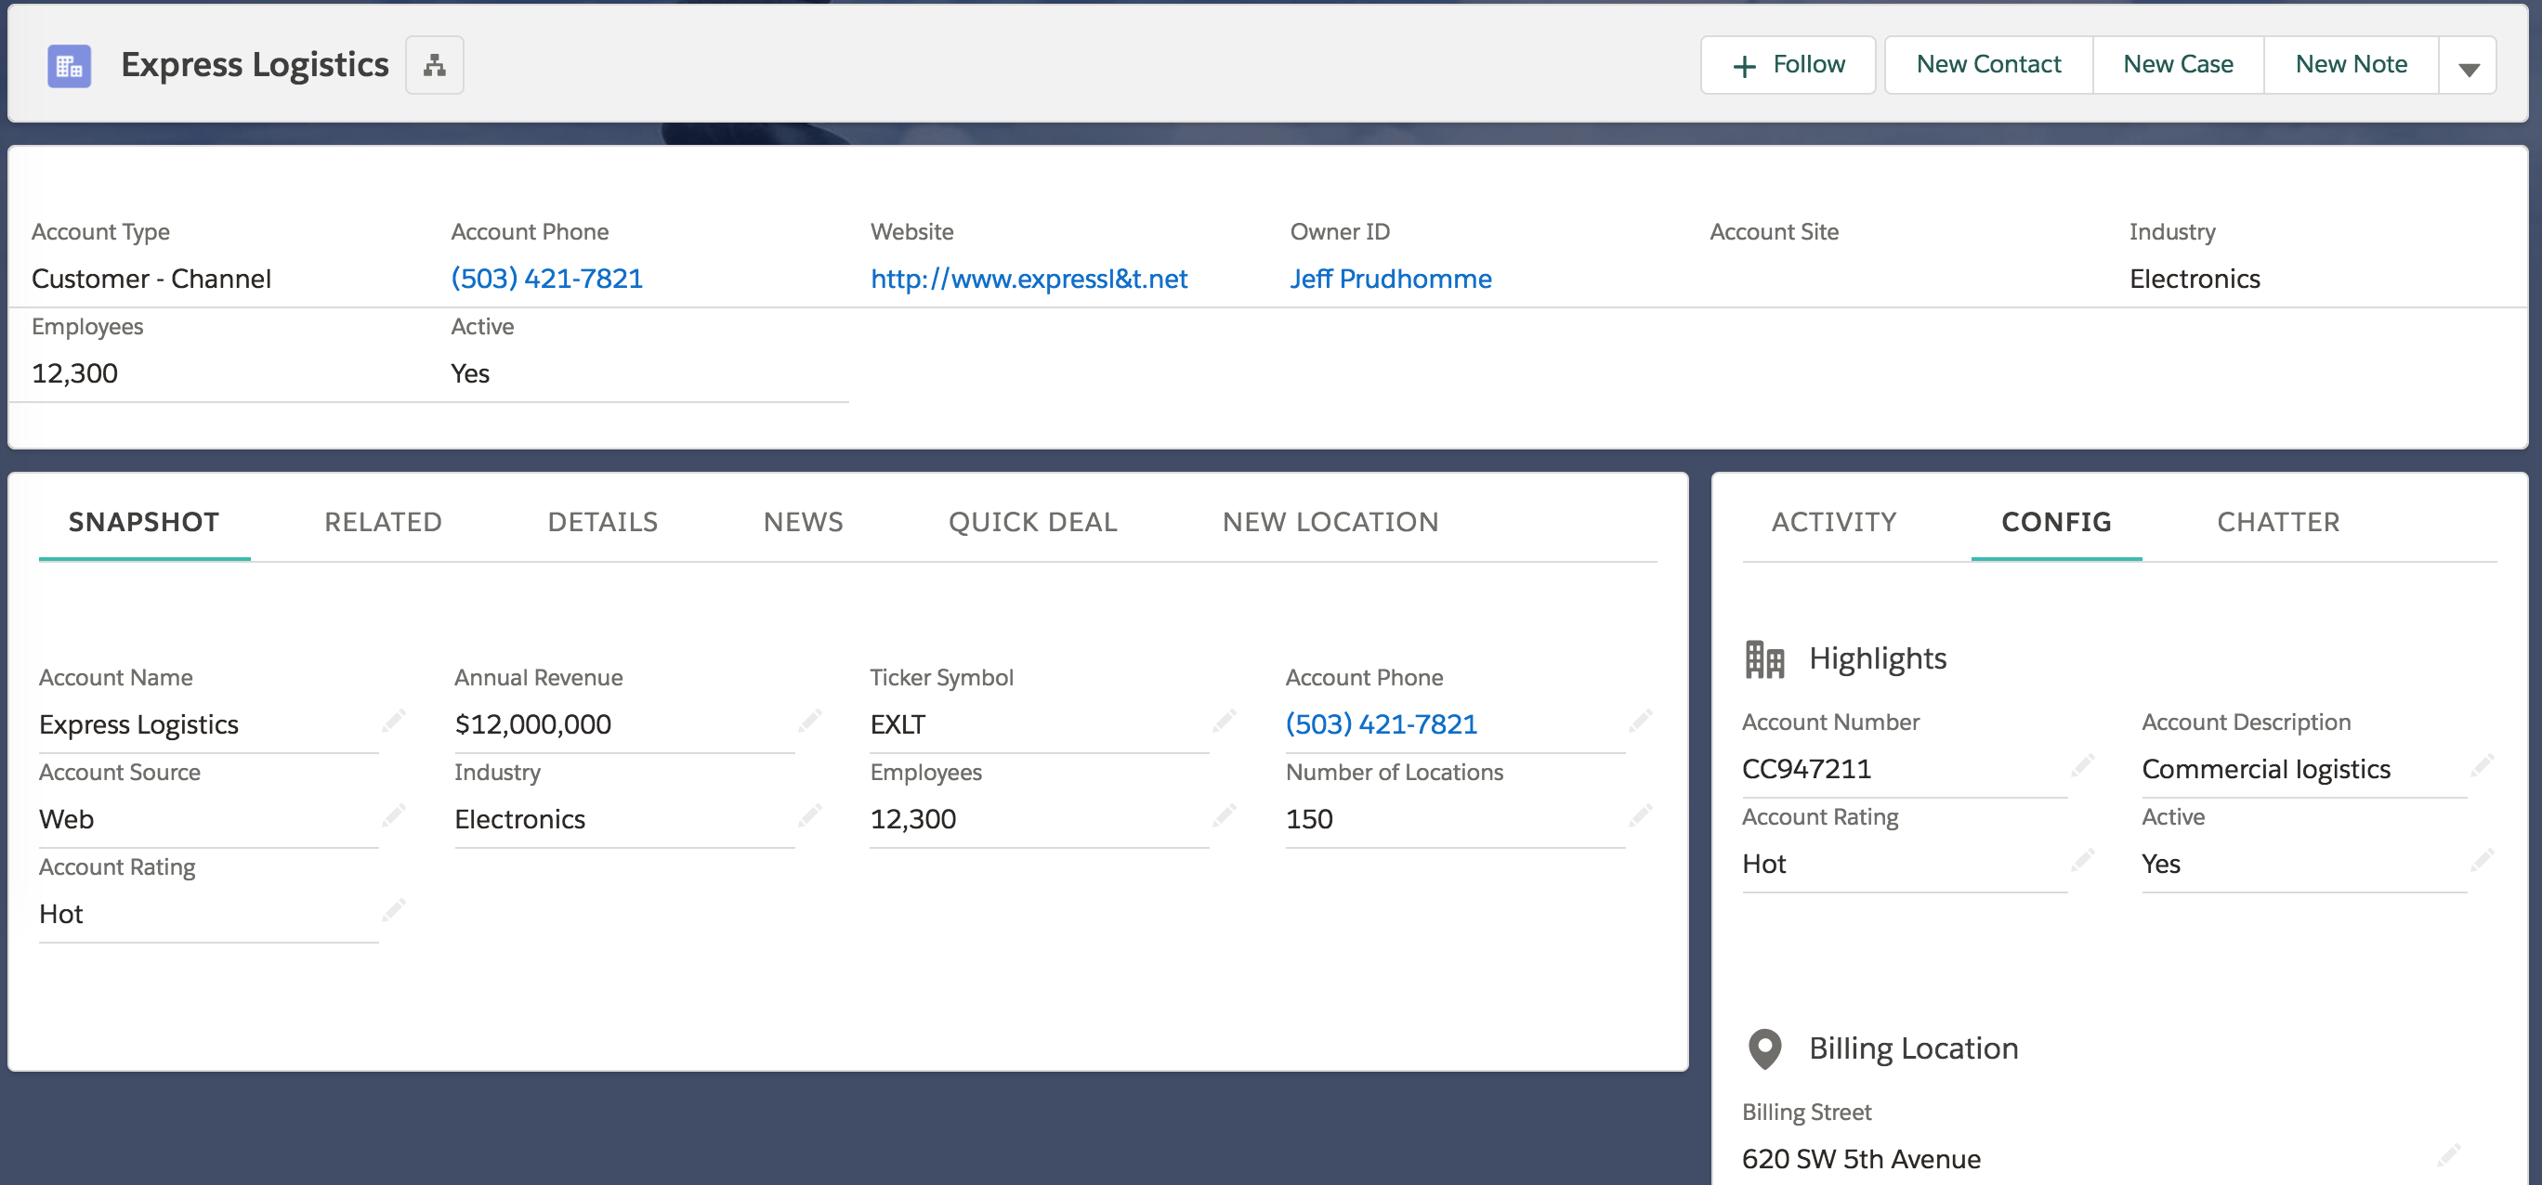Viewport: 2542px width, 1185px height.
Task: Edit Account Description pencil icon
Action: point(2482,765)
